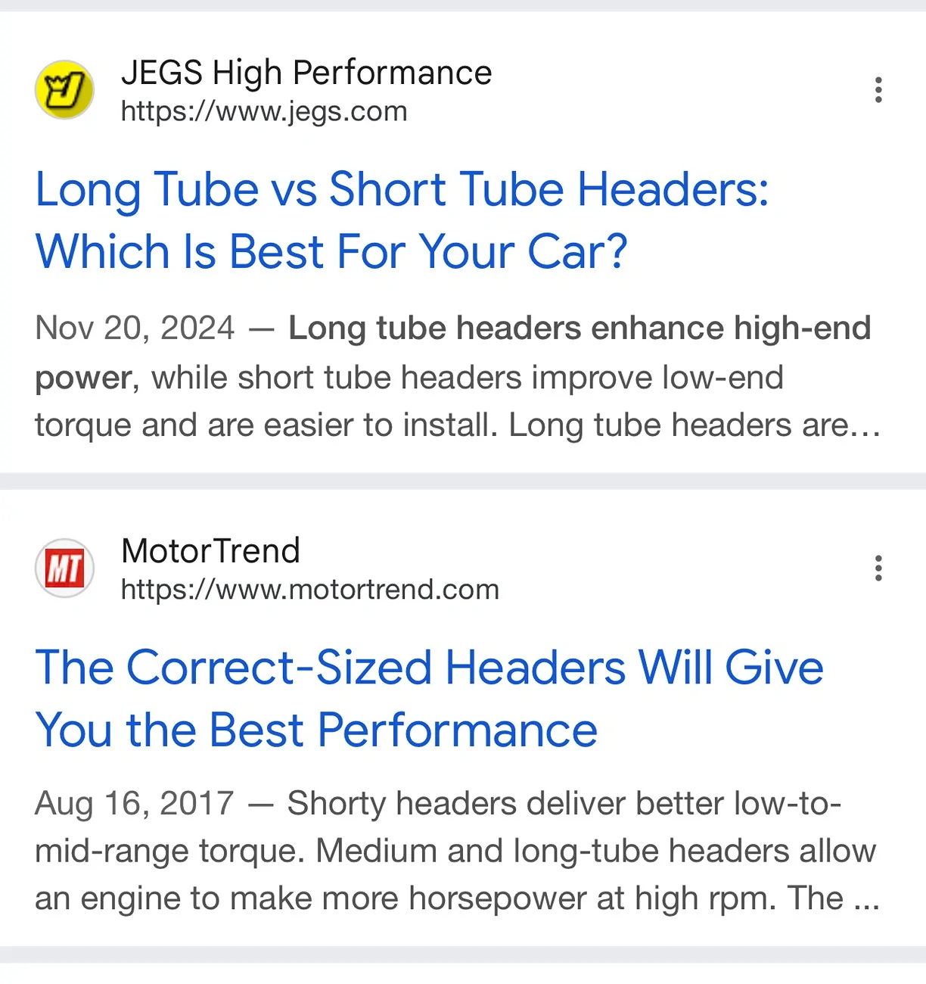926x984 pixels.
Task: Click 'Medium and long-tube headers allow' text
Action: coord(596,852)
